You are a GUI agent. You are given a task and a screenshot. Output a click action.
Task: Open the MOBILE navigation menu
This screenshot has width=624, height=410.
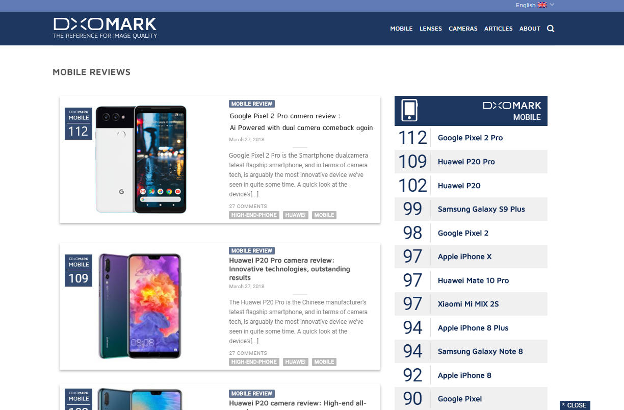point(401,29)
